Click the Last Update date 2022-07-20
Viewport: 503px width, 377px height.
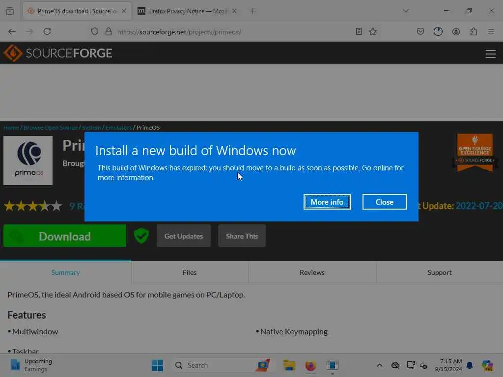click(x=479, y=206)
